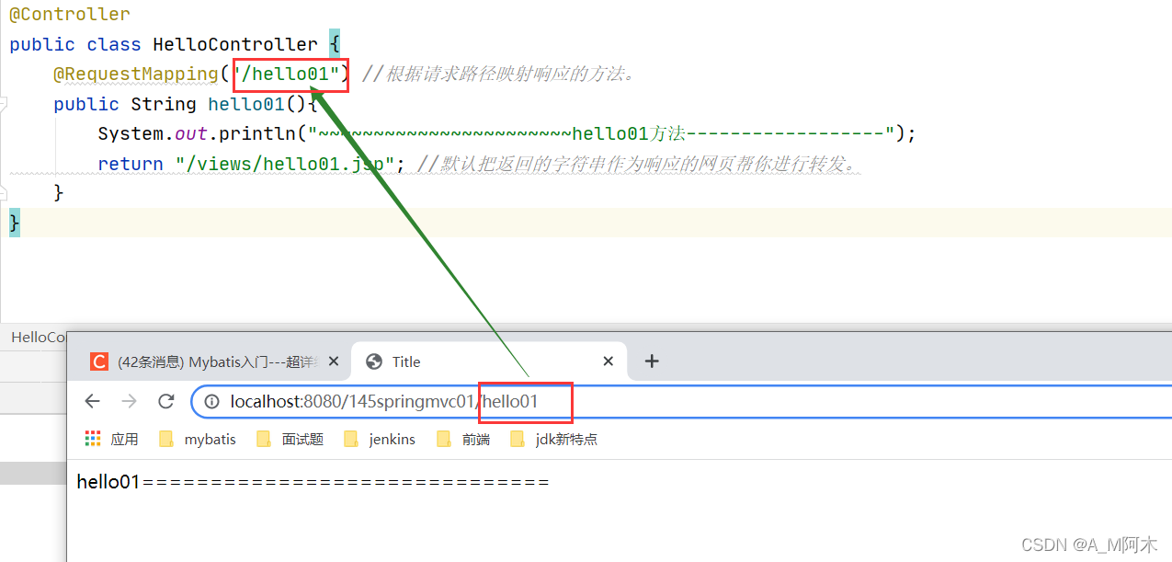Click the comment 默认把返回的字符串作为响应的网页

tap(637, 164)
